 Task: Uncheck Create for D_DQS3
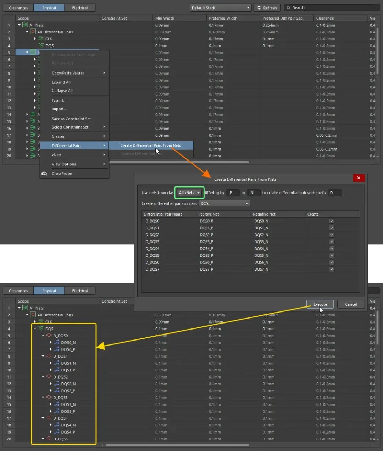(x=332, y=241)
